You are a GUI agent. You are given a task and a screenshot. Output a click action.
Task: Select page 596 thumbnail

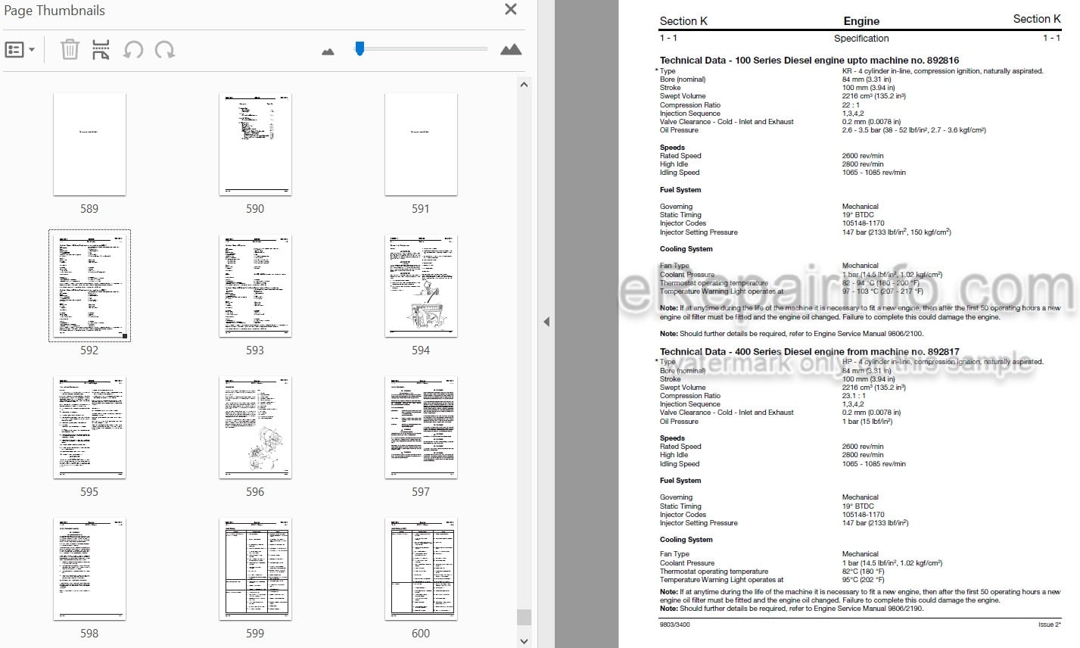pyautogui.click(x=255, y=428)
